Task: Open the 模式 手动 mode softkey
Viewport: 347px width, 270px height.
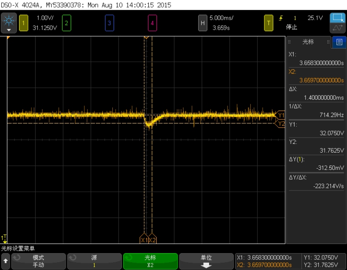Action: 38,261
